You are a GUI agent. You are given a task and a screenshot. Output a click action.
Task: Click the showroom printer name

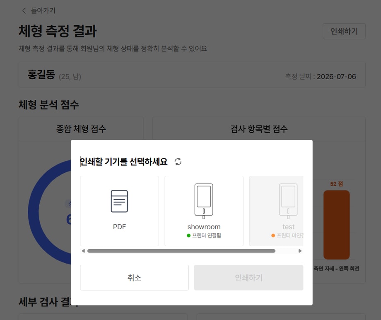tap(204, 227)
